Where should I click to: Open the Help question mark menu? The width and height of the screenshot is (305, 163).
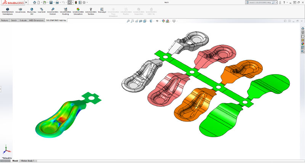[x=284, y=2]
